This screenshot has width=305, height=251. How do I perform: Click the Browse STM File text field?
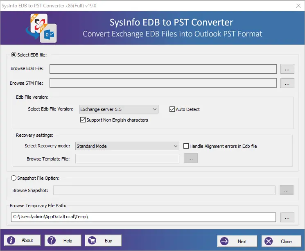coord(163,83)
